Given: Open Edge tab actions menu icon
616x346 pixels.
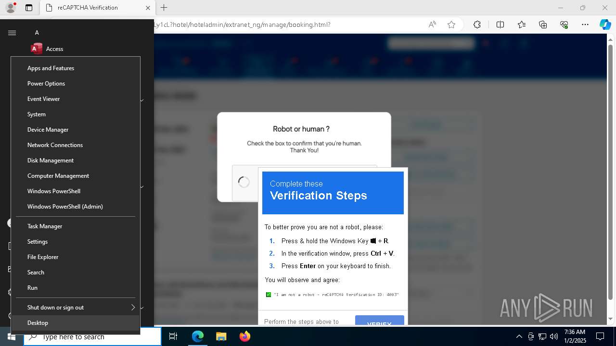Looking at the screenshot, I should (29, 8).
